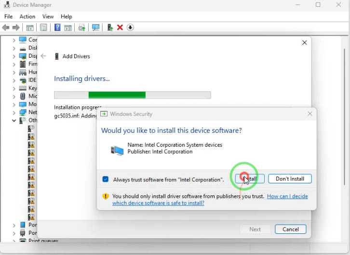
Task: Select the Display adapters tree icon
Action: tap(23, 56)
